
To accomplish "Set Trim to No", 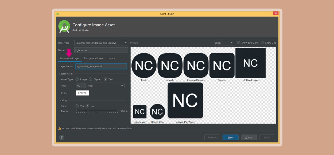I will [88, 106].
